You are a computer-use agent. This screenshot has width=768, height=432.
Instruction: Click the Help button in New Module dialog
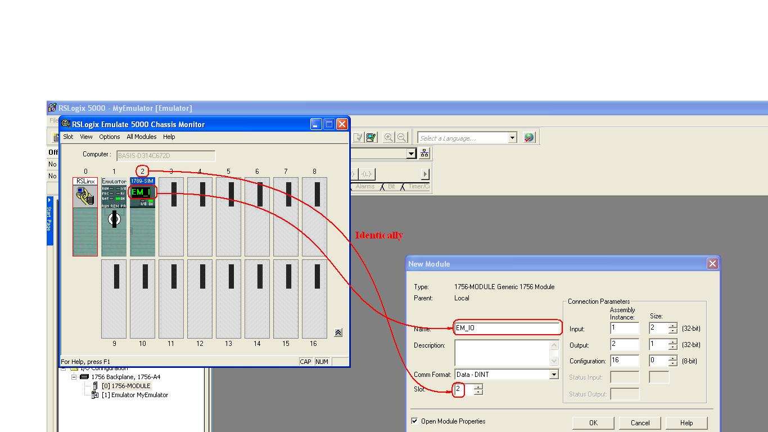point(686,423)
